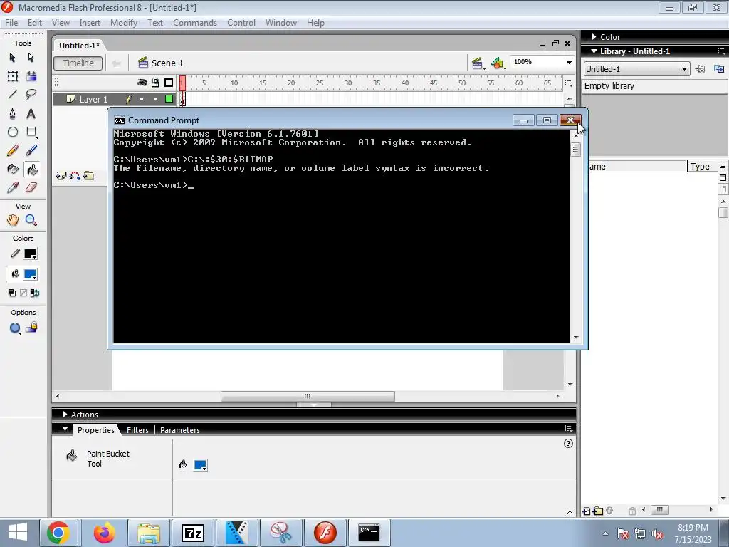Viewport: 729px width, 547px height.
Task: Open the File menu
Action: (x=11, y=23)
